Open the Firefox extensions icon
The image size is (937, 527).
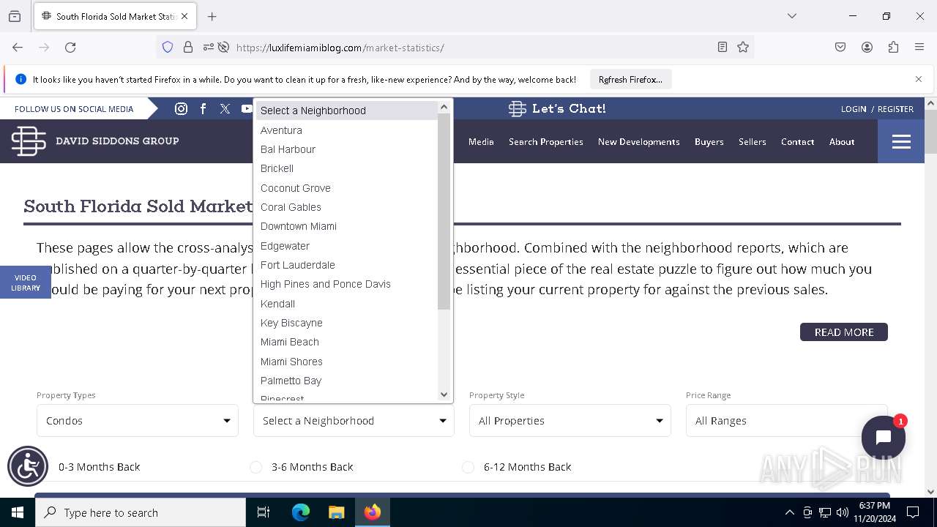[893, 47]
